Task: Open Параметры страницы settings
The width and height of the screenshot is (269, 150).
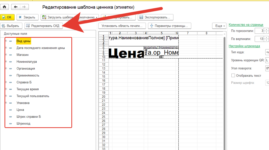Action: pyautogui.click(x=170, y=26)
